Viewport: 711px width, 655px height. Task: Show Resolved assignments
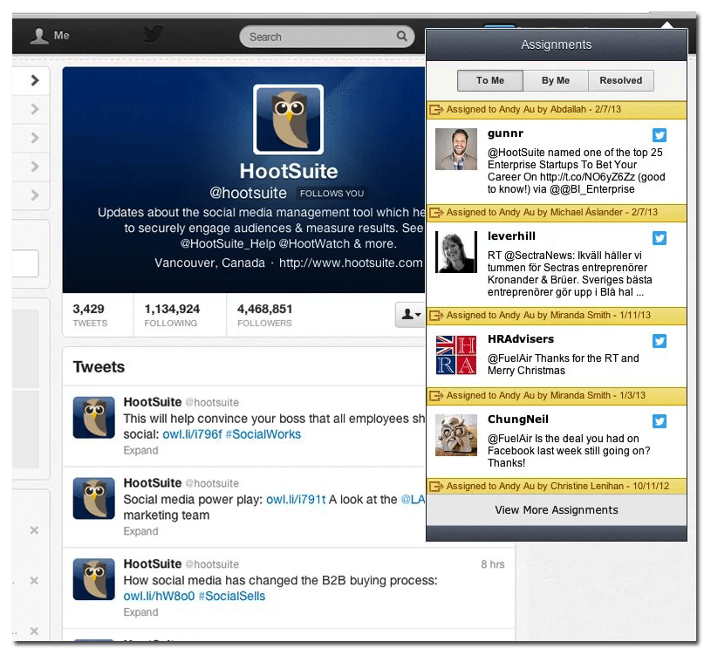coord(621,81)
